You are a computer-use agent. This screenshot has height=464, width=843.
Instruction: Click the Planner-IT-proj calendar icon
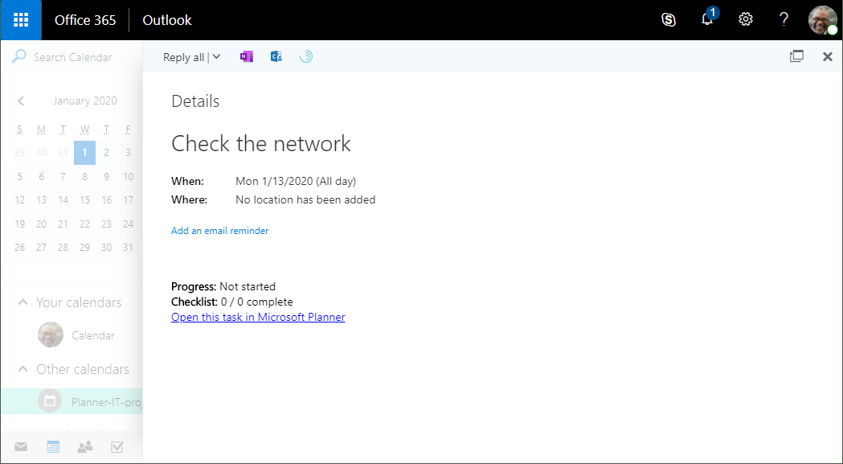point(50,401)
